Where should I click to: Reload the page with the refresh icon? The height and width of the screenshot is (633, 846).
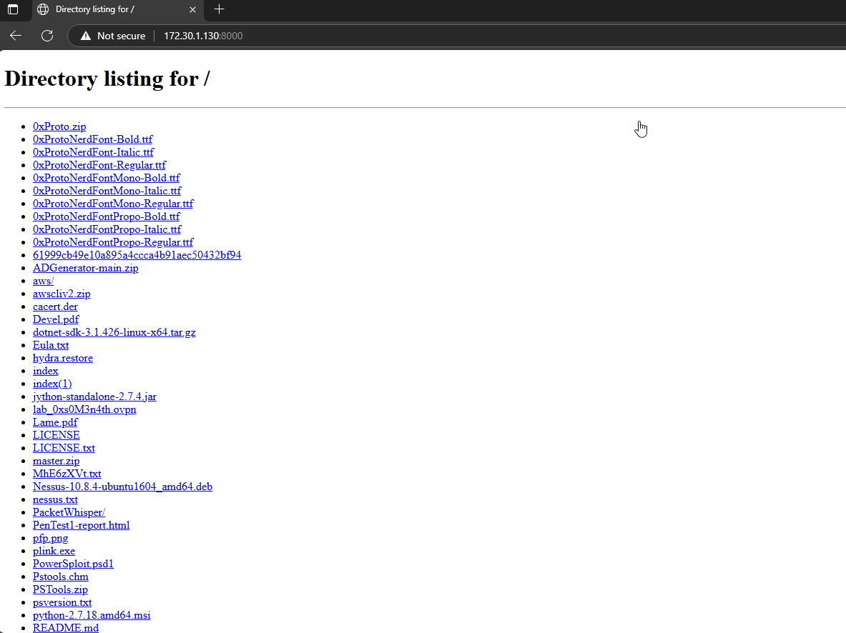click(47, 36)
